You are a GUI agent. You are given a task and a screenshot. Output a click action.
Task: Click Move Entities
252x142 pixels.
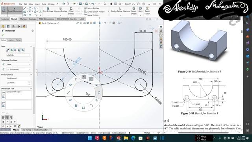pyautogui.click(x=91, y=15)
